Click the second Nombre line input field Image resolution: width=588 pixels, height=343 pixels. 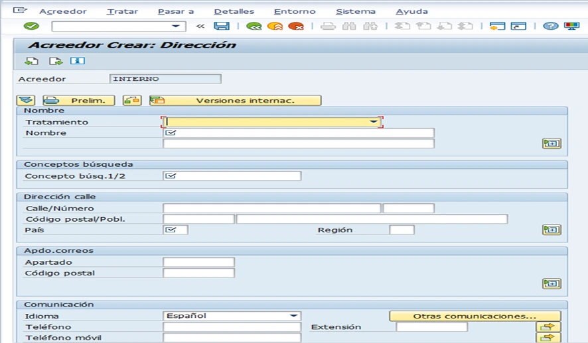[299, 144]
